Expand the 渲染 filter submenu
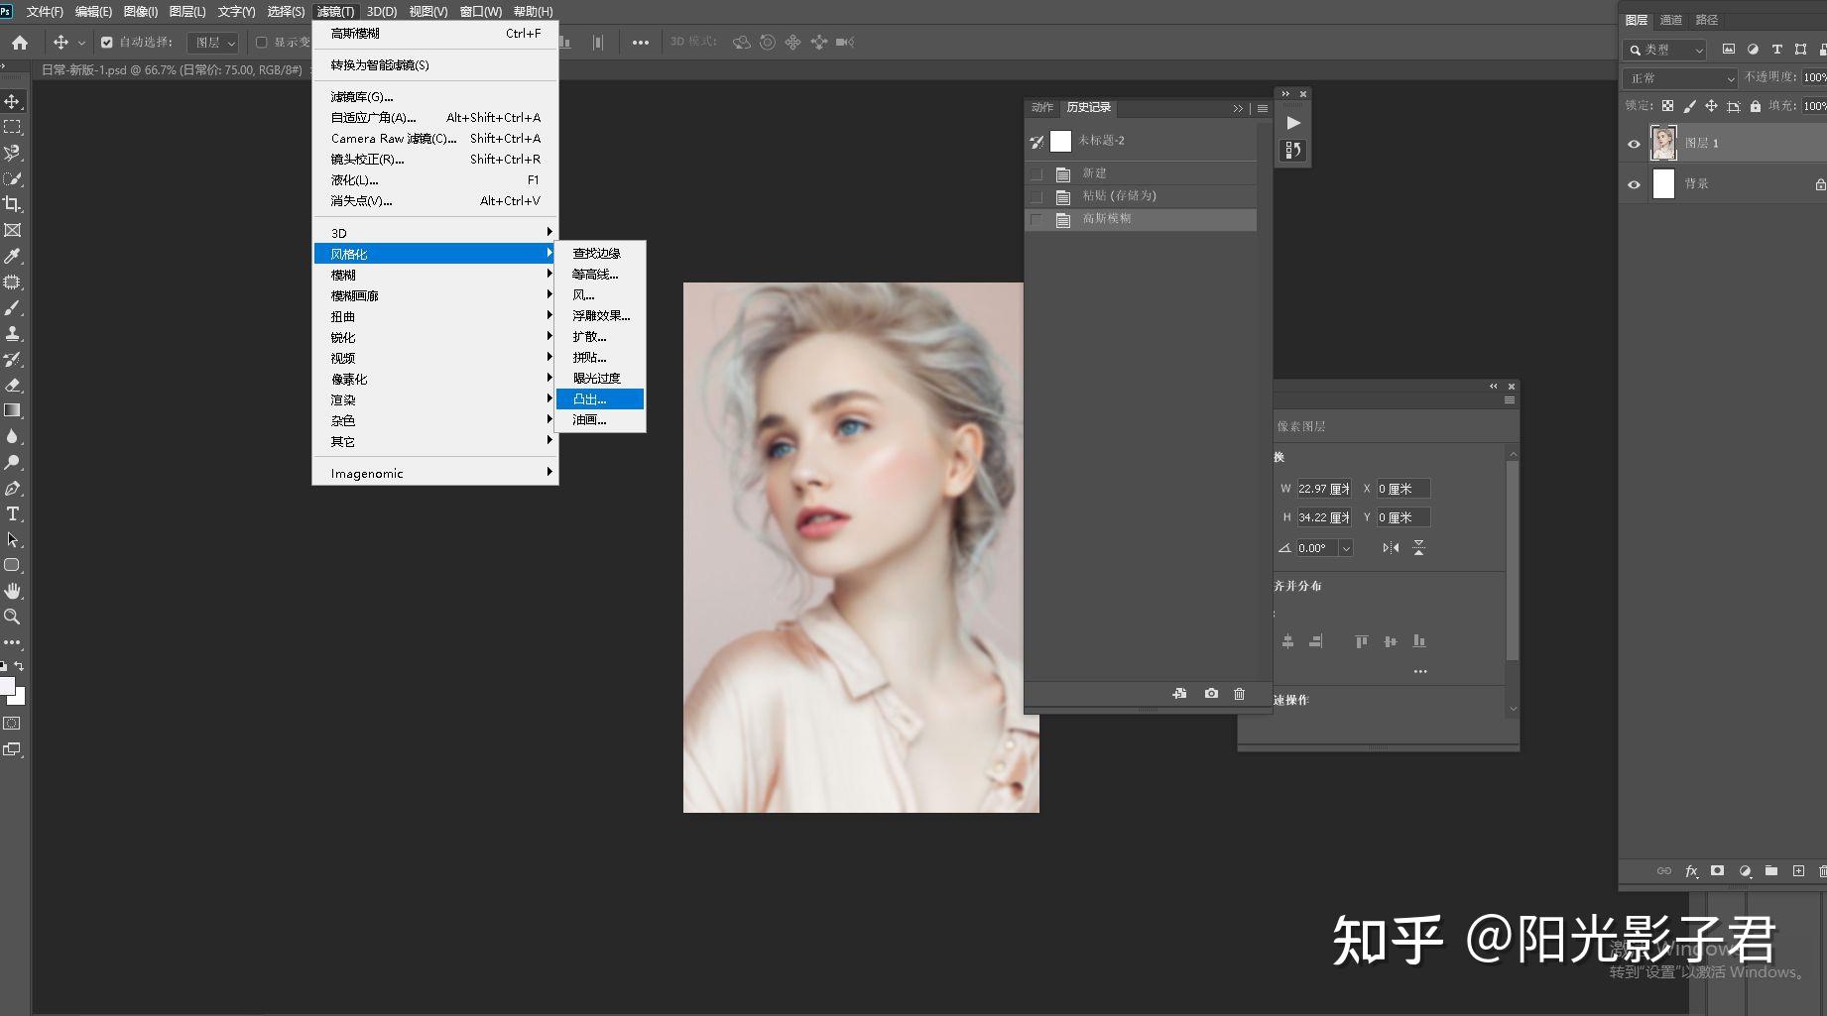 click(434, 399)
